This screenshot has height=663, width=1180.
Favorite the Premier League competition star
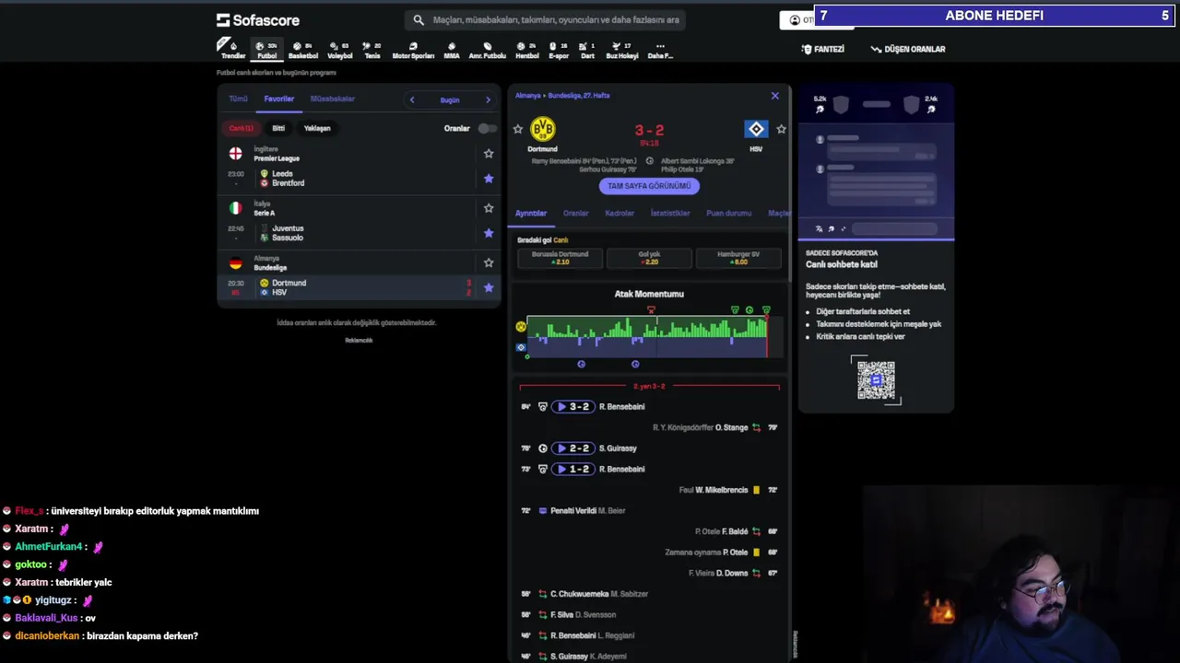click(x=489, y=154)
